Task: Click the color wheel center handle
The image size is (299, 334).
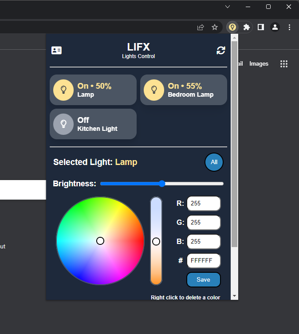Action: [100, 241]
